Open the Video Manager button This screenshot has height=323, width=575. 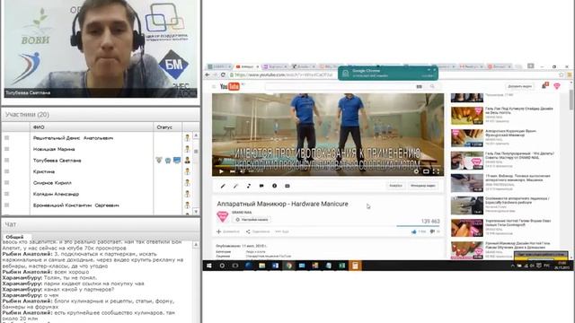pos(422,186)
